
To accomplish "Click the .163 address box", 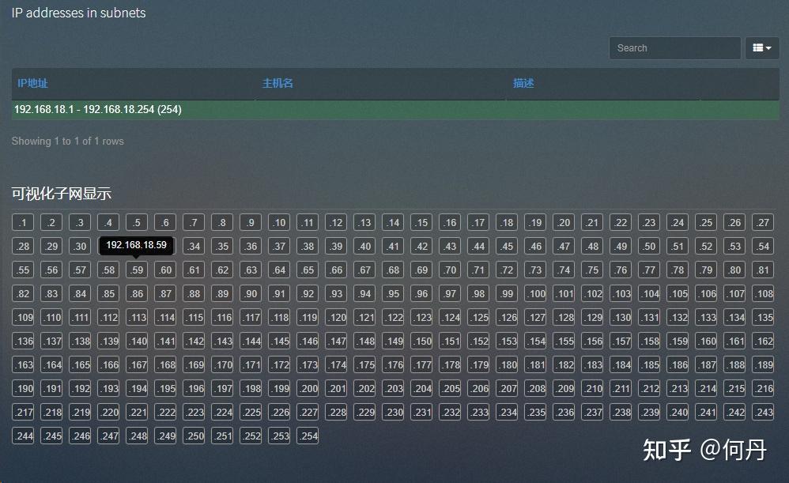I will (23, 364).
